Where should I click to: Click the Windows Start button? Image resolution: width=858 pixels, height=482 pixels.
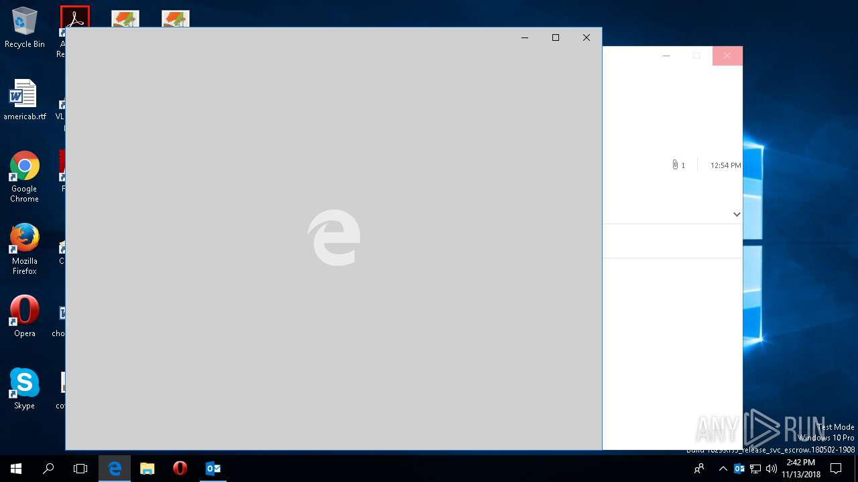[16, 469]
